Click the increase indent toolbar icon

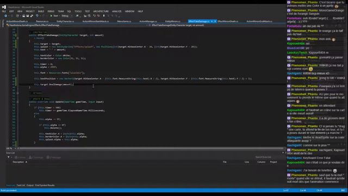pos(95,16)
